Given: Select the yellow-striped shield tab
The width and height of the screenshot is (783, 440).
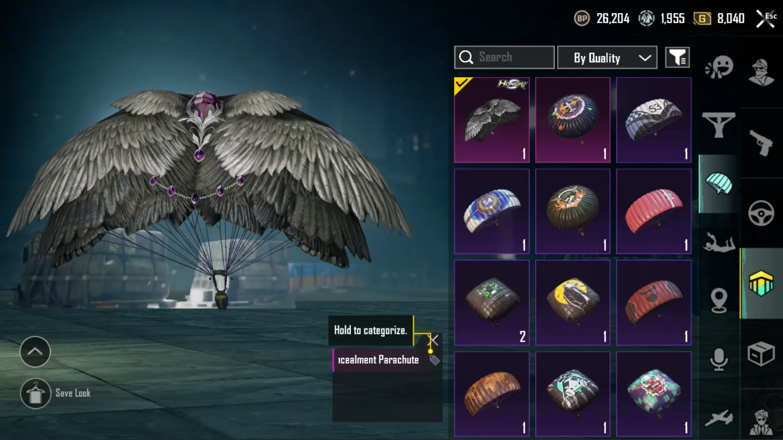Looking at the screenshot, I should click(x=761, y=283).
